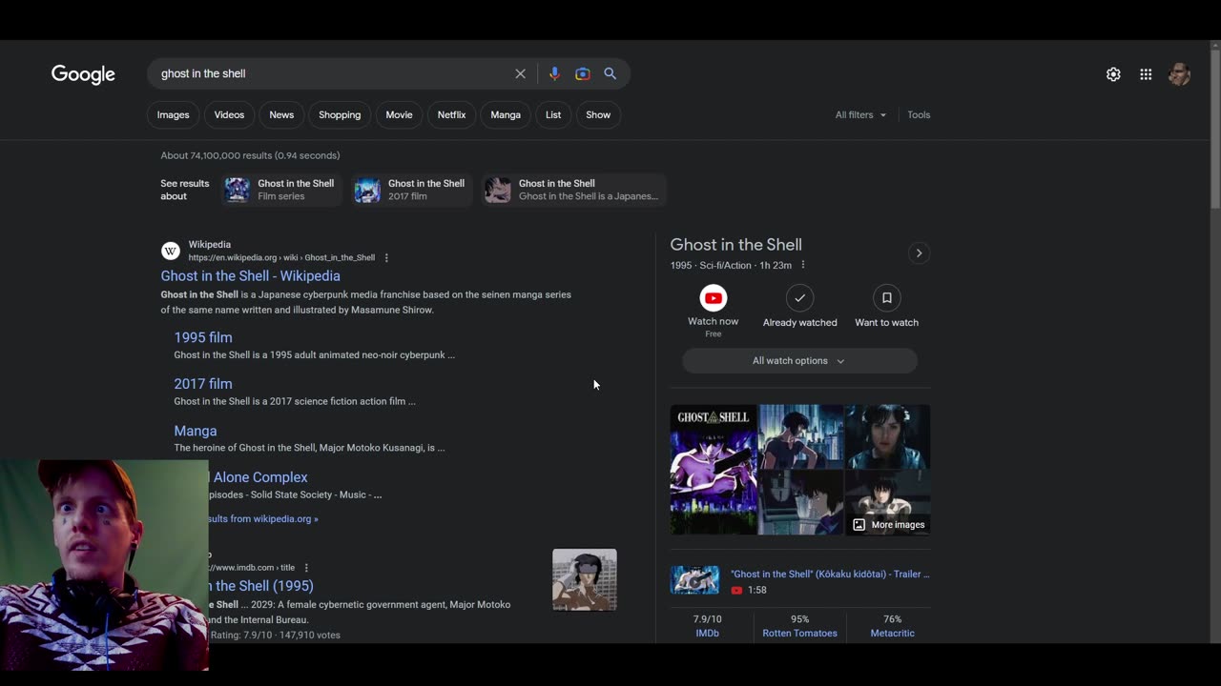Open the IMDb Ghost in the Shell (1995) result

tap(260, 586)
